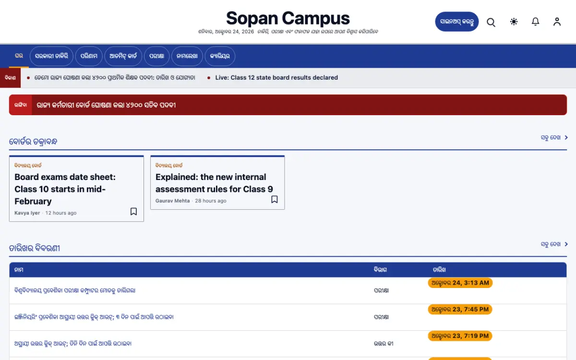The height and width of the screenshot is (360, 576).
Task: Click the date badge "23, 7:19 PM"
Action: 460,336
